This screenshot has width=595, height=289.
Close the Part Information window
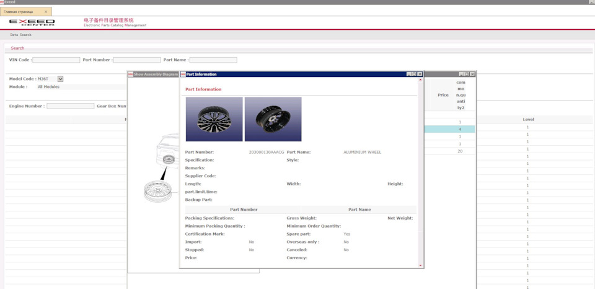pos(420,74)
